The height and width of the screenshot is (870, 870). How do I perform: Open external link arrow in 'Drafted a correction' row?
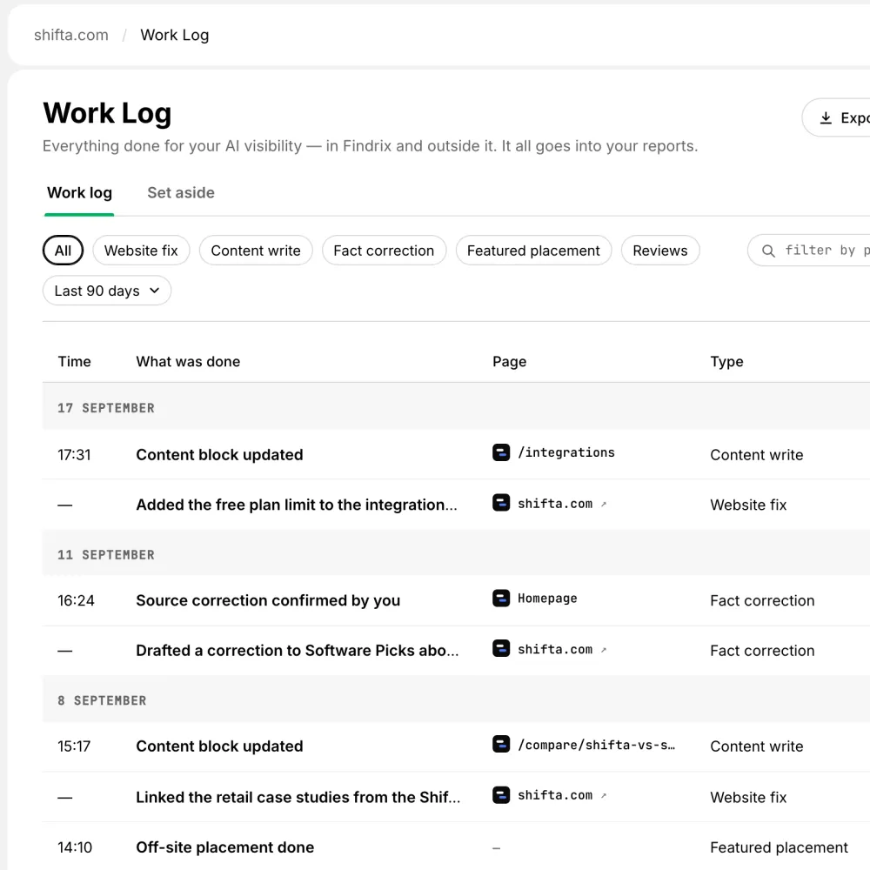click(604, 650)
